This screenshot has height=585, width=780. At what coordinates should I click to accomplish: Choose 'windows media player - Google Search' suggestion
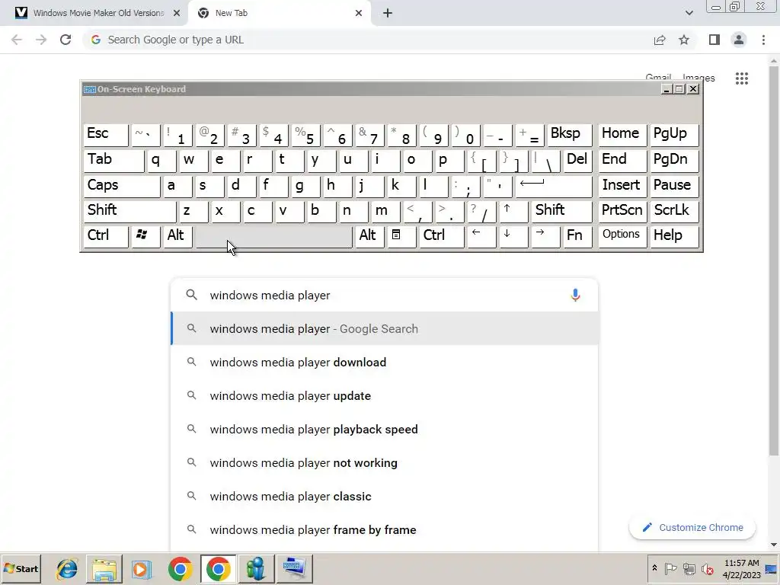tap(385, 329)
